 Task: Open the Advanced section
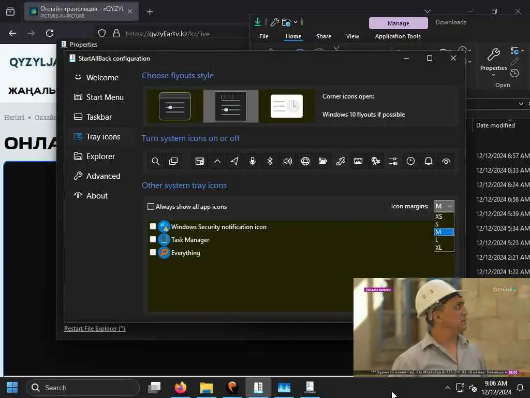click(x=102, y=176)
